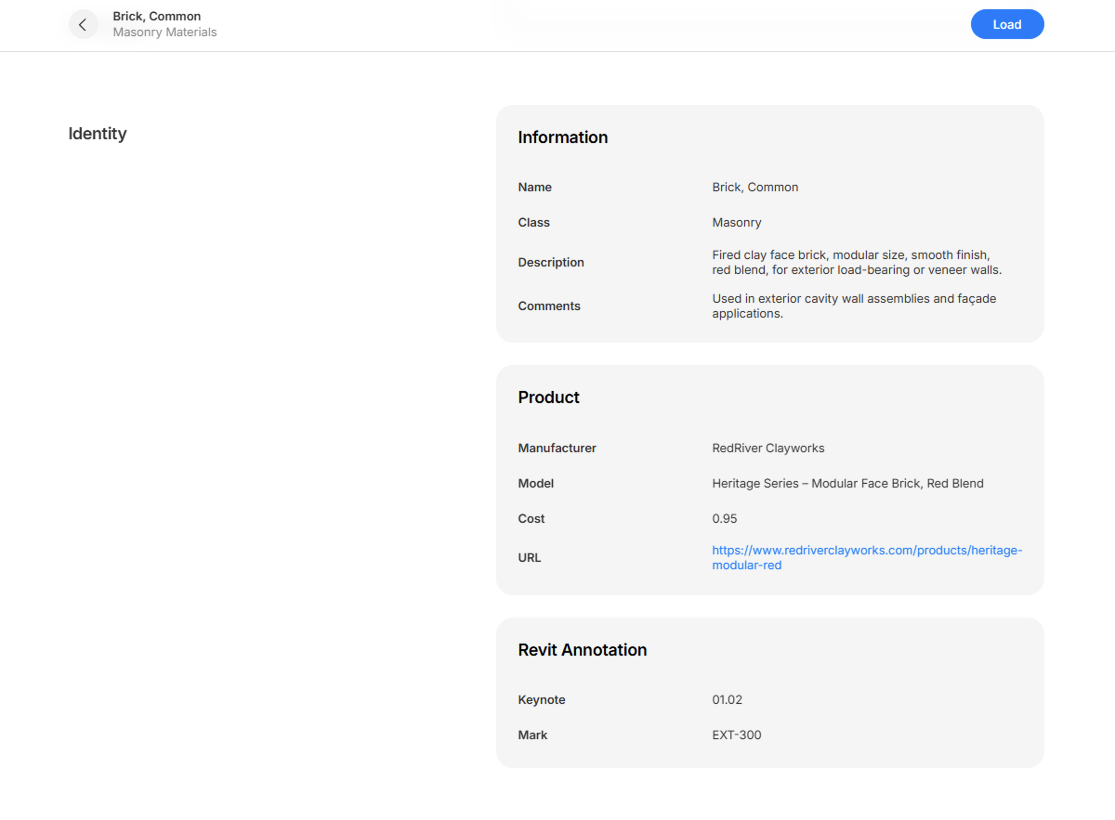Click the URL label in Product panel
This screenshot has height=820, width=1115.
click(x=530, y=557)
